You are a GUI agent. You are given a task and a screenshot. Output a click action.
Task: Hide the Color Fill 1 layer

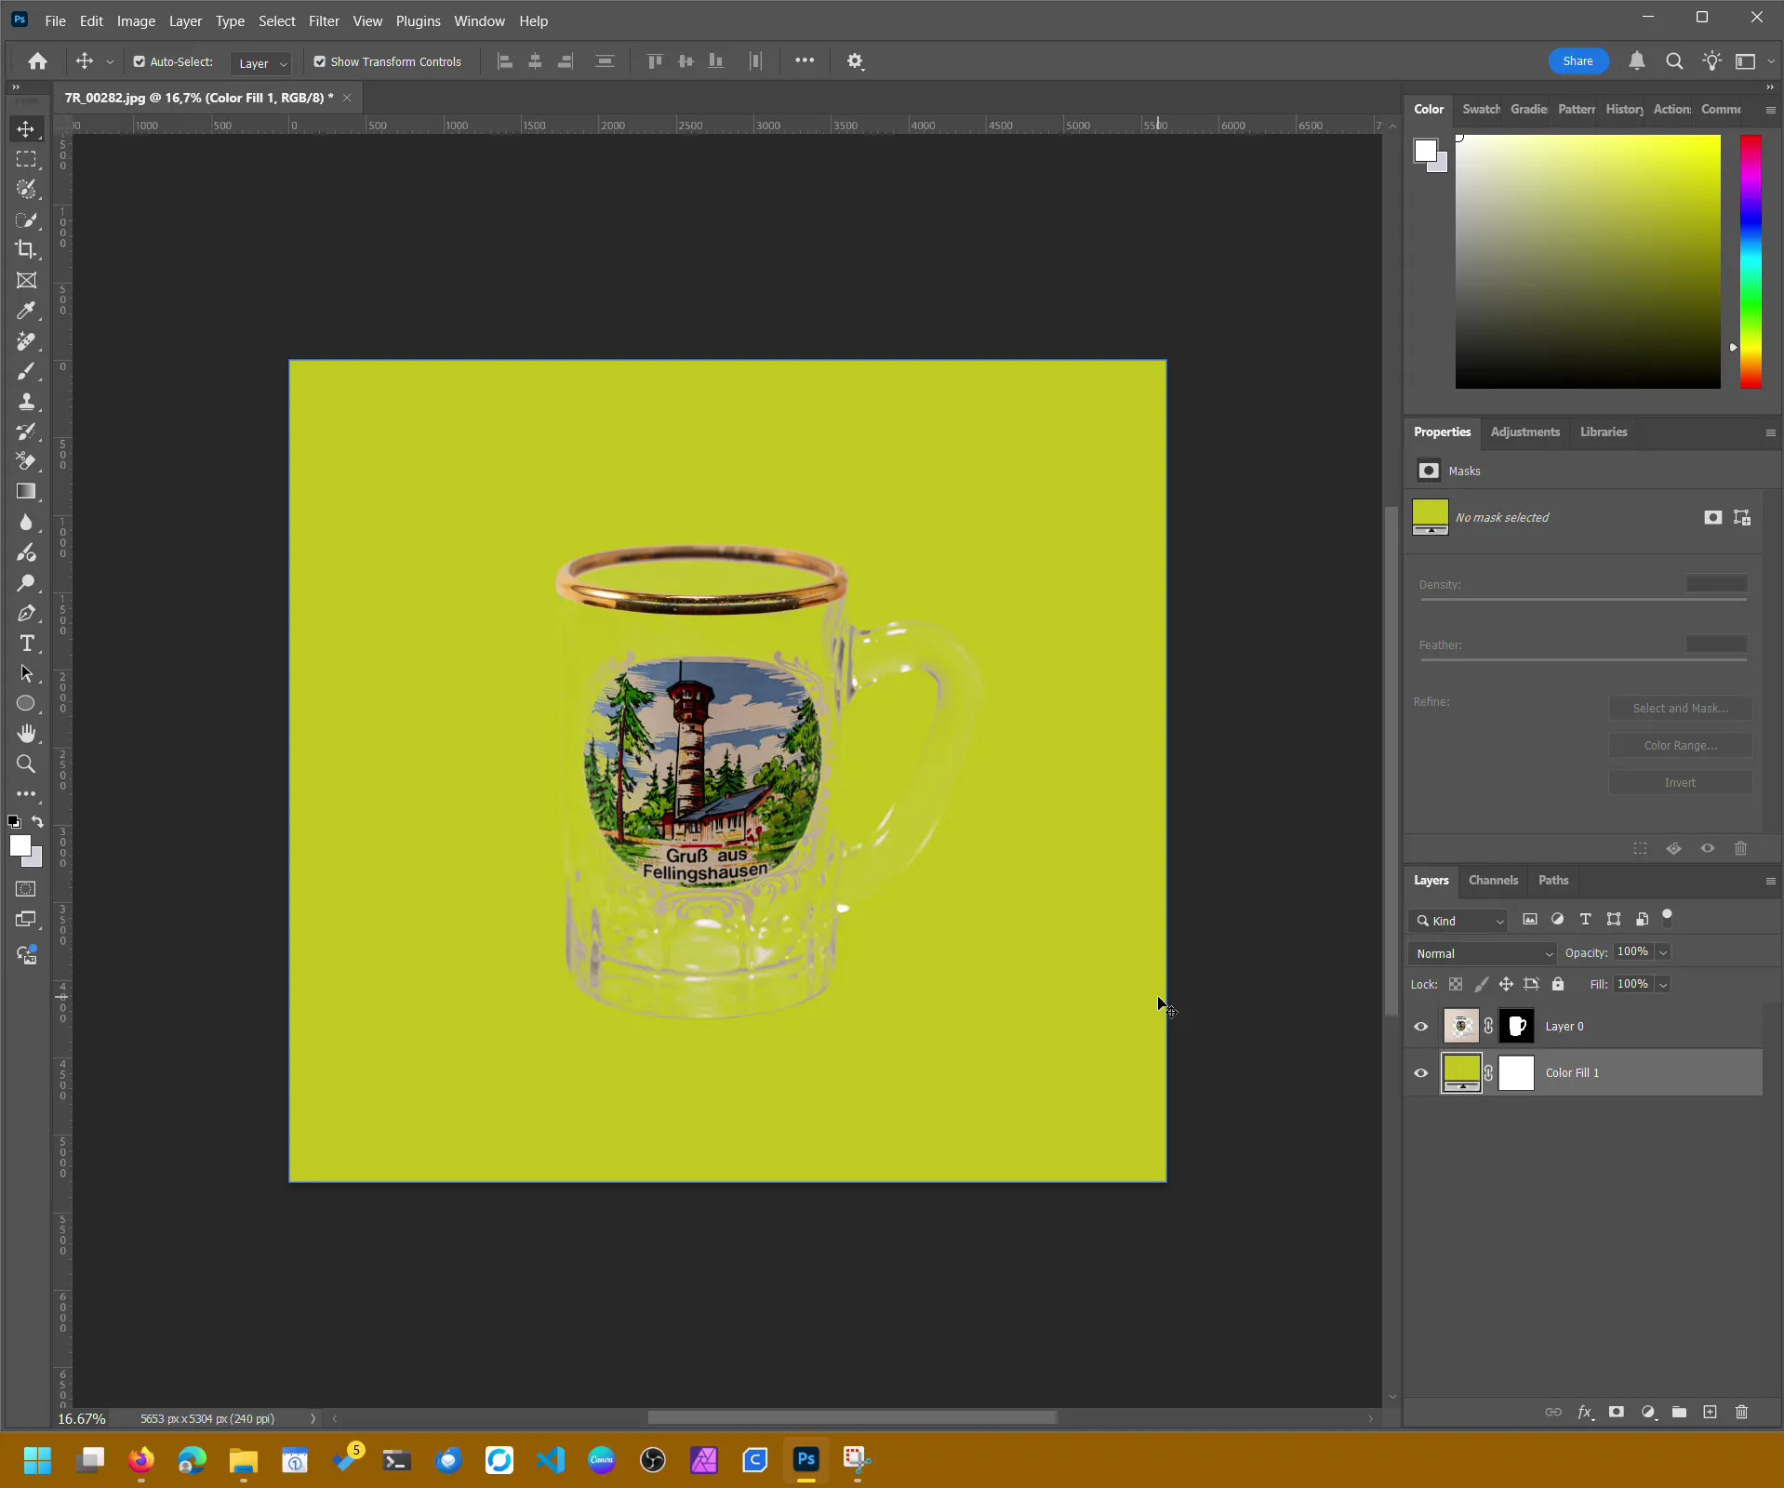(x=1420, y=1073)
